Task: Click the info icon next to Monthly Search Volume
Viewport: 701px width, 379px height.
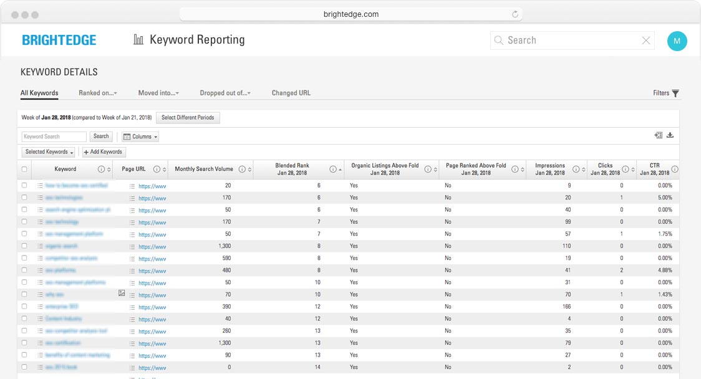Action: (242, 170)
